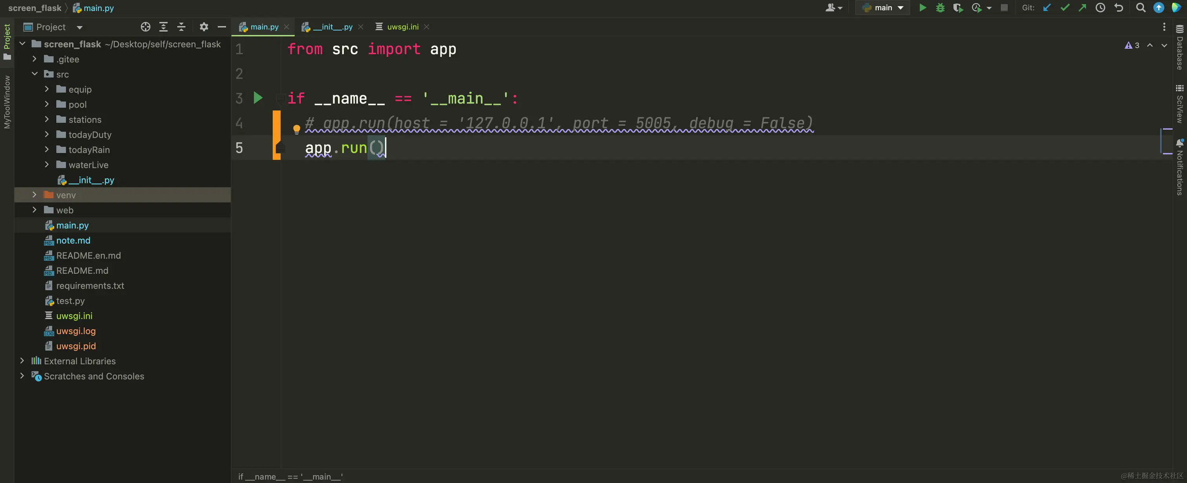Expand the stations folder in the tree

click(x=47, y=119)
